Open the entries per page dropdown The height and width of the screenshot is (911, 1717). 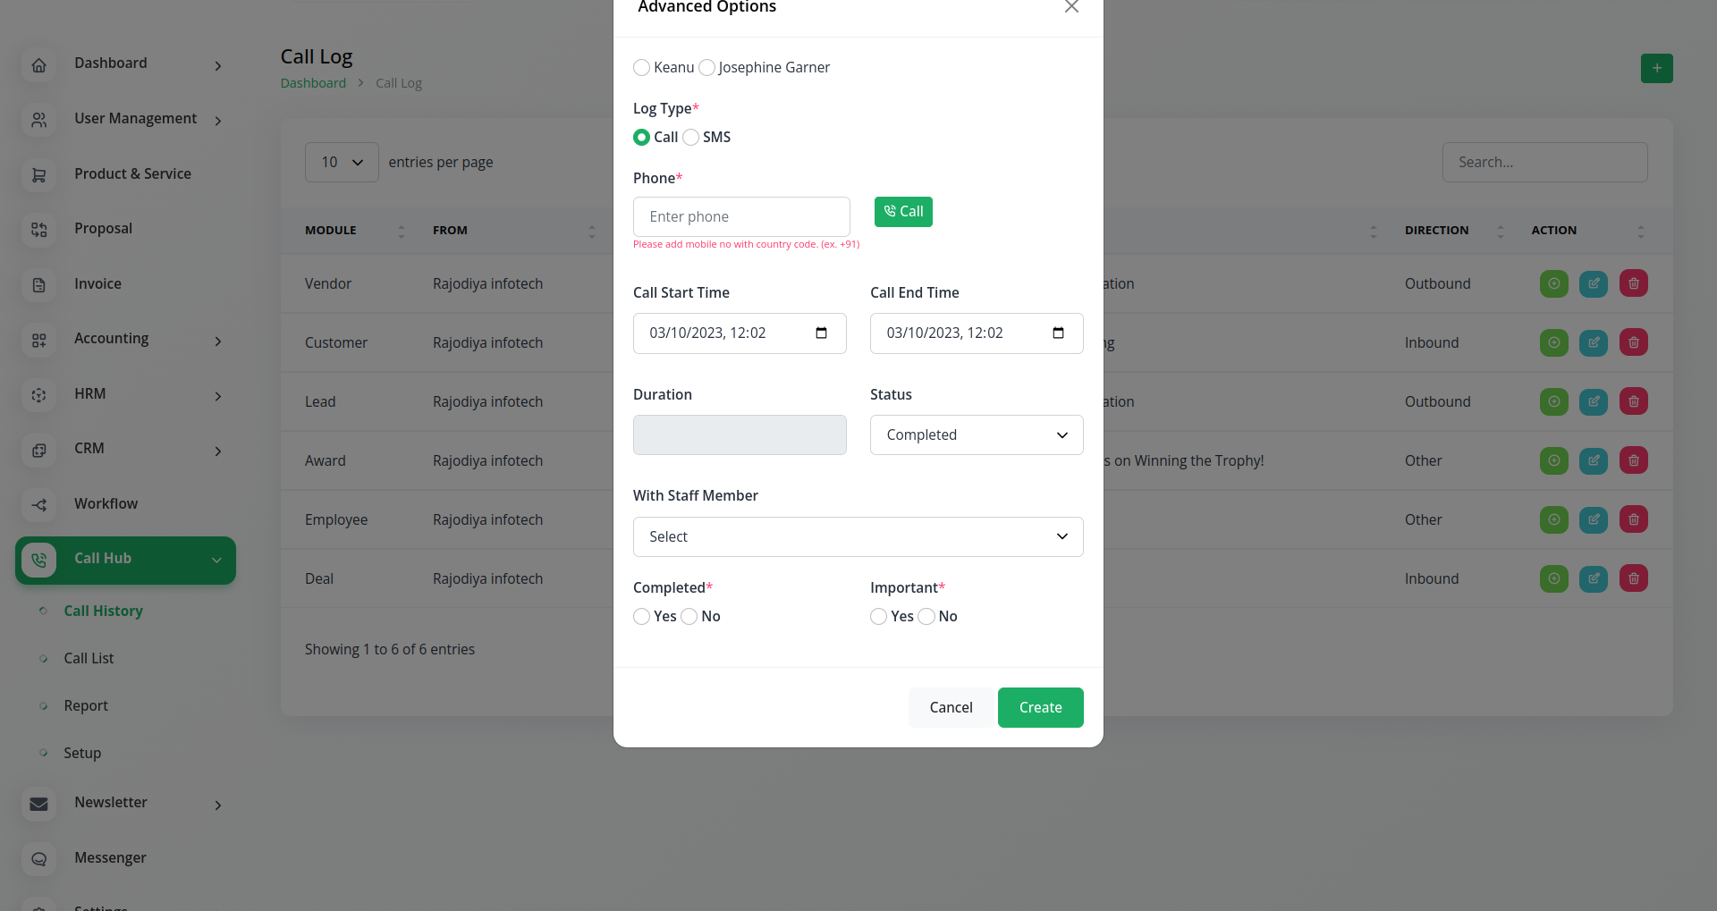342,163
